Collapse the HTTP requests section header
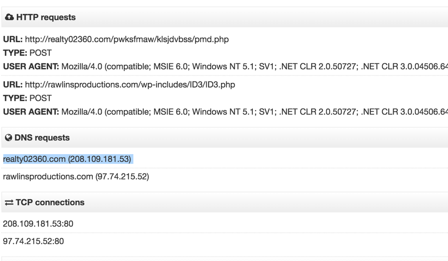The width and height of the screenshot is (448, 261). 225,17
